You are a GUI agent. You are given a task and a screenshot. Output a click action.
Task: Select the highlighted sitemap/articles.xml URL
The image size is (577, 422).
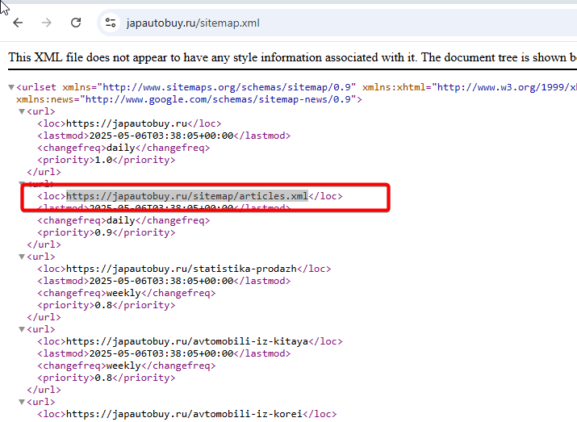tap(187, 196)
